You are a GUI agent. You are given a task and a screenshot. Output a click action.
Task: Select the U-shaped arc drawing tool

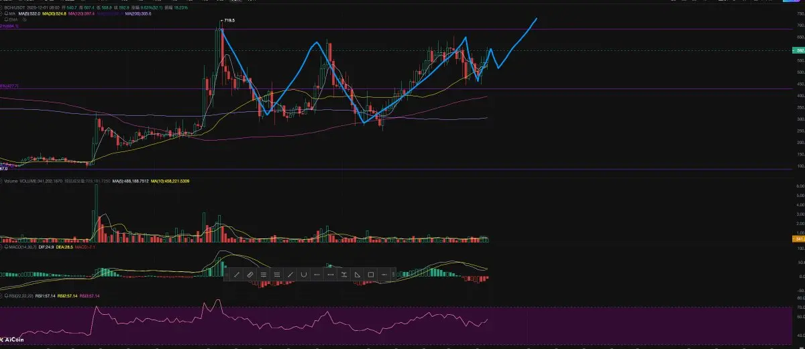[304, 275]
